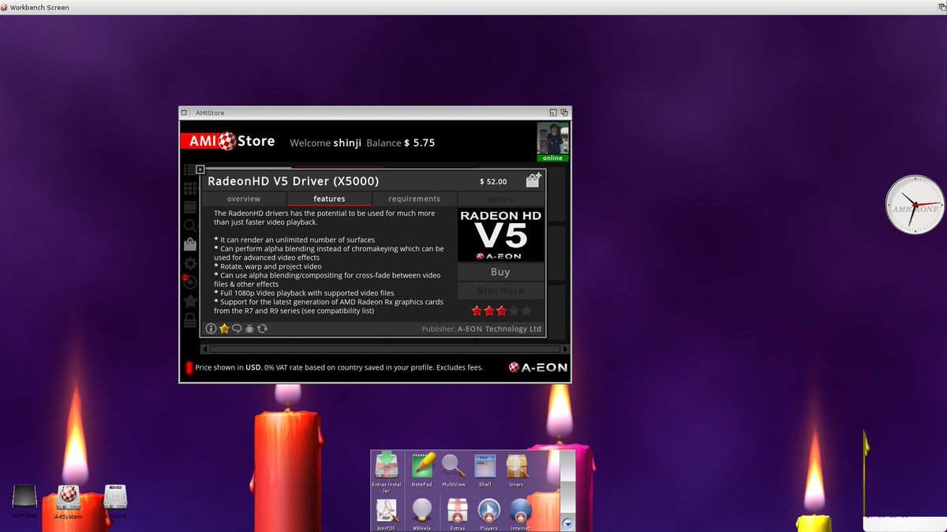947x532 pixels.
Task: Click the bug report icon
Action: coord(249,329)
